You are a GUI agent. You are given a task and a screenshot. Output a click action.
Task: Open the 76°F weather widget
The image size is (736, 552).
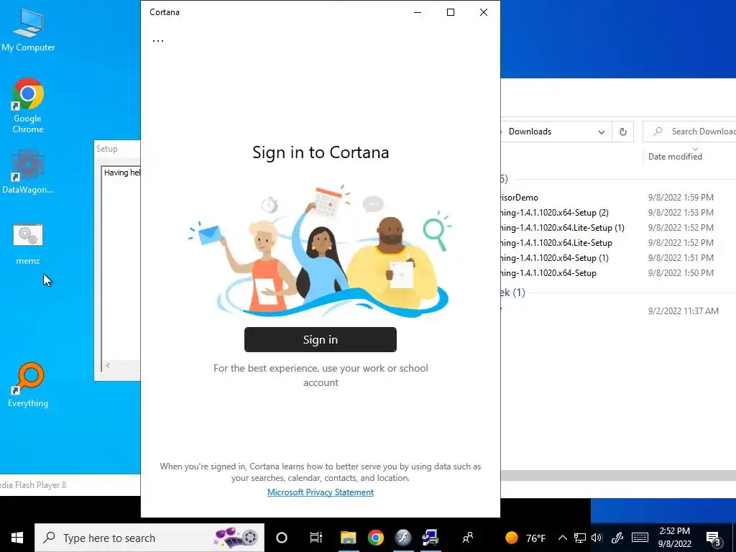tap(525, 538)
